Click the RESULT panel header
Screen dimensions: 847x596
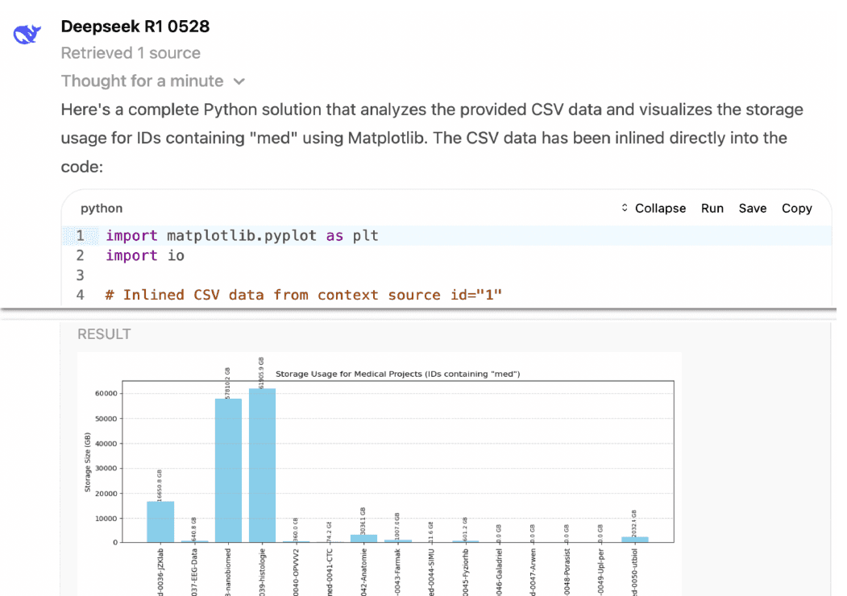click(105, 333)
